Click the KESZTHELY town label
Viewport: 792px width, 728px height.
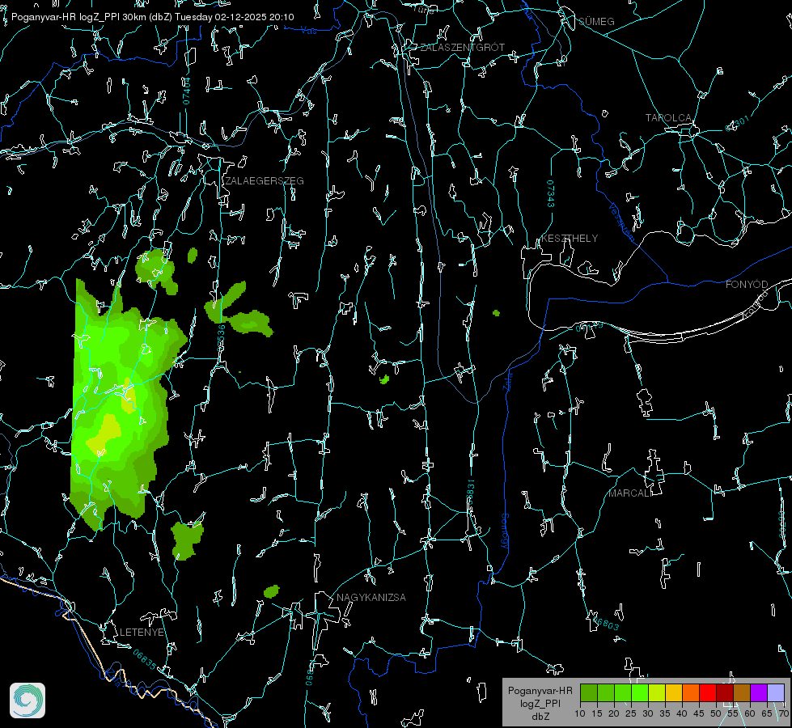pyautogui.click(x=570, y=239)
